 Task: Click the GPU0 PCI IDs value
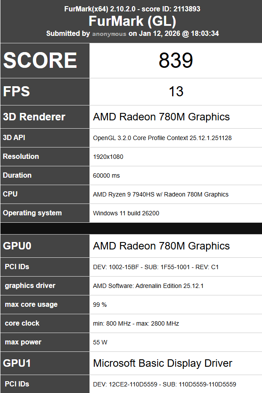tap(156, 267)
